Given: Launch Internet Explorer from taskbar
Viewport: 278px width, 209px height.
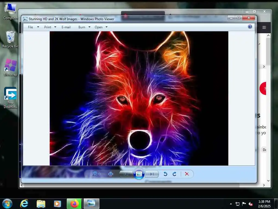Looking at the screenshot, I should point(24,204).
